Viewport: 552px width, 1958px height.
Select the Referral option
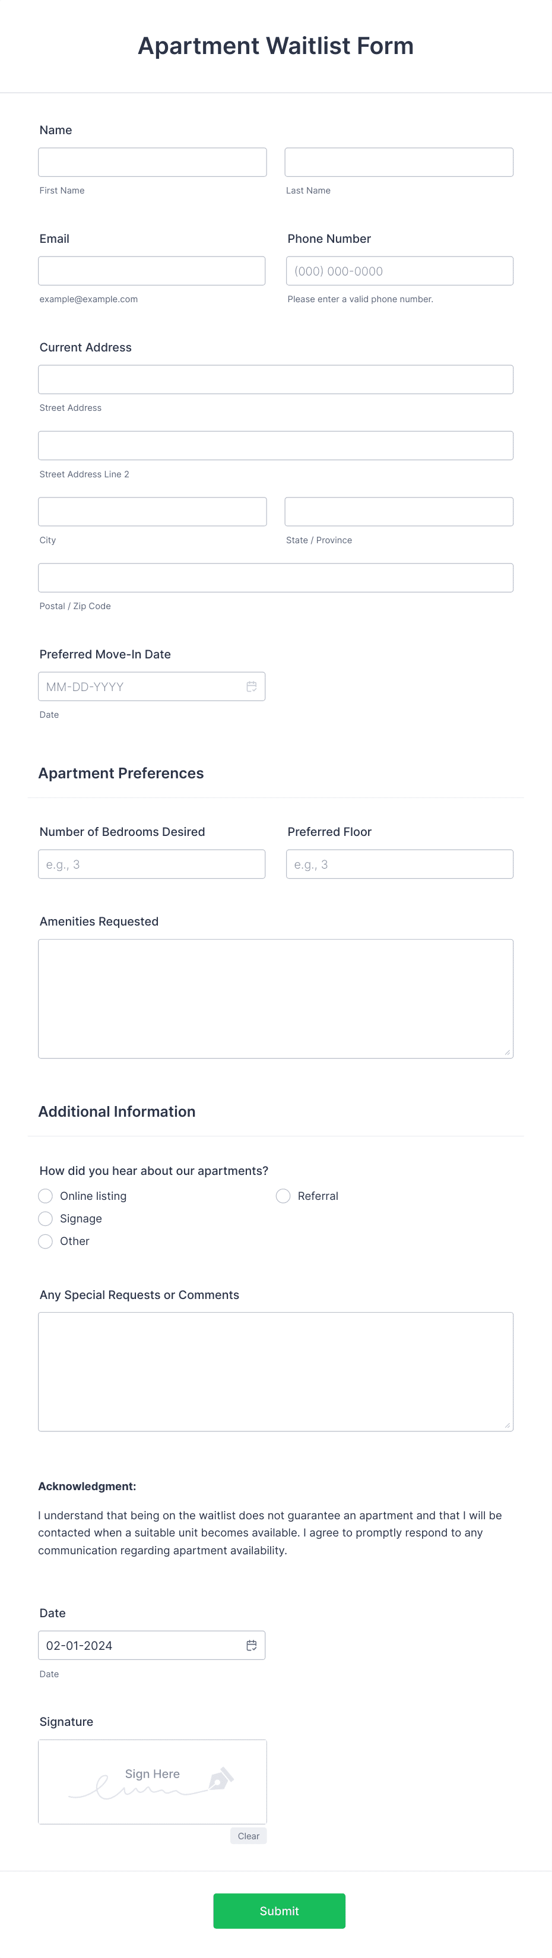[x=283, y=1196]
